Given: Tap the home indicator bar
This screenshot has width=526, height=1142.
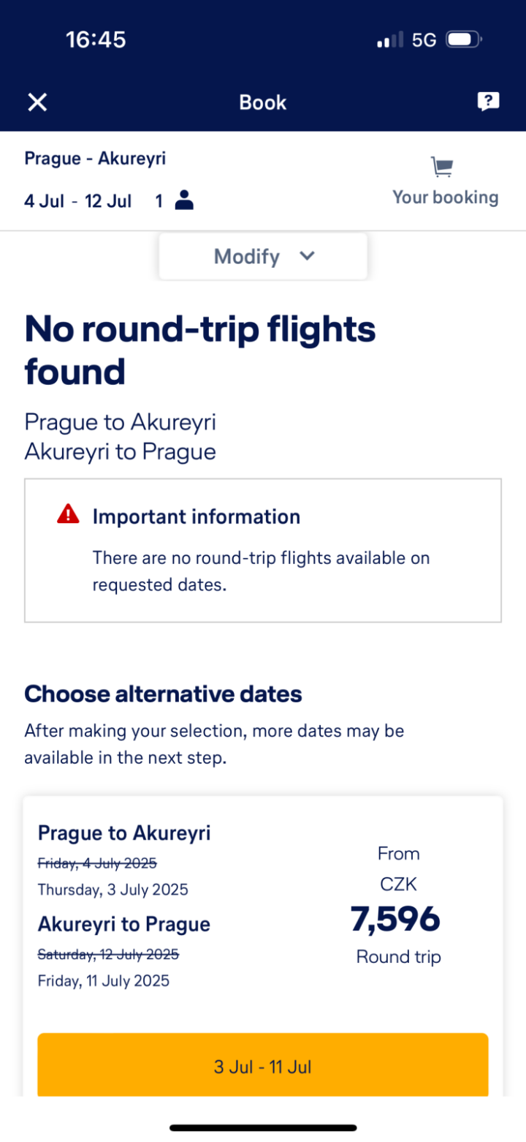Looking at the screenshot, I should coord(263,1127).
